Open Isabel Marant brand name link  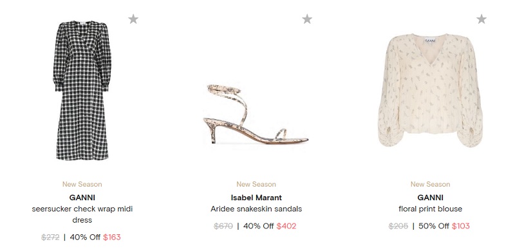(256, 198)
